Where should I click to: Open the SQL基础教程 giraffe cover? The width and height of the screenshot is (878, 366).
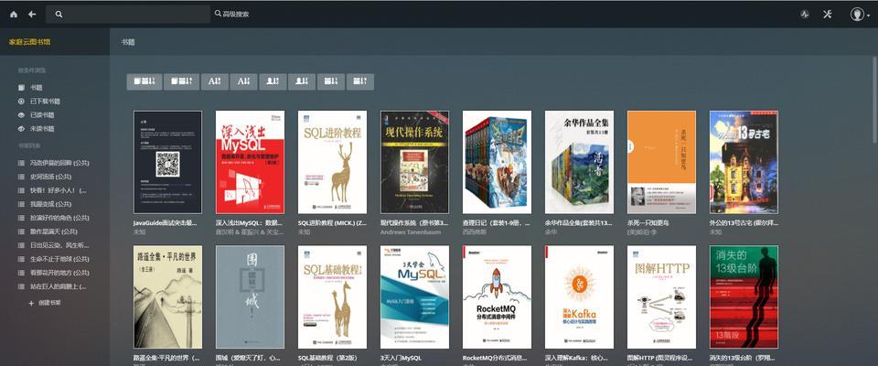[x=332, y=297]
